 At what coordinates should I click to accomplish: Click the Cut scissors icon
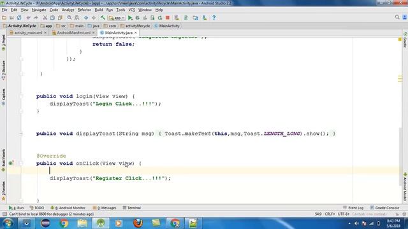pos(45,18)
